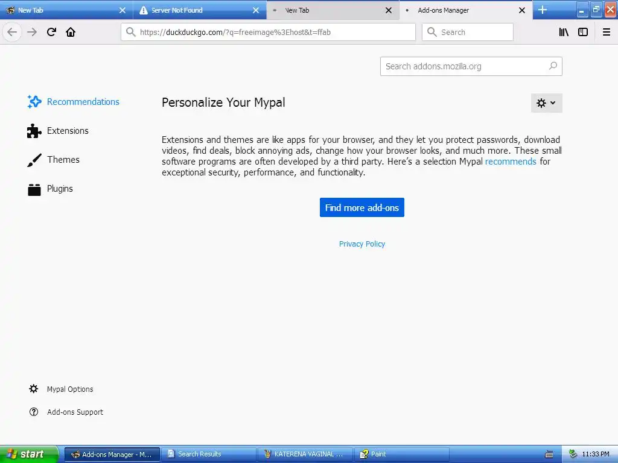Viewport: 618px width, 463px height.
Task: Switch to Add-ons Manager taskbar button
Action: pos(112,455)
